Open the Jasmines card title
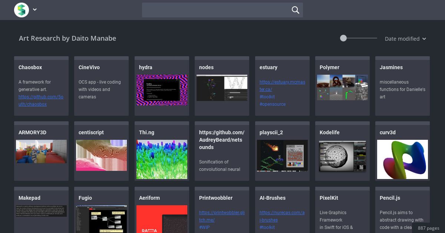The image size is (445, 233). [x=391, y=67]
